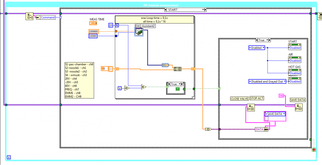
Task: Select the 10000 numeric constant
Action: tap(93, 36)
